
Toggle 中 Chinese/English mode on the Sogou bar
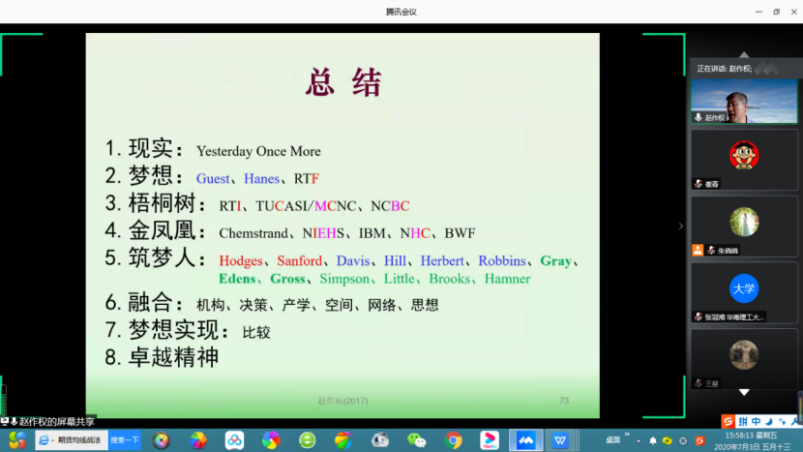tap(756, 421)
